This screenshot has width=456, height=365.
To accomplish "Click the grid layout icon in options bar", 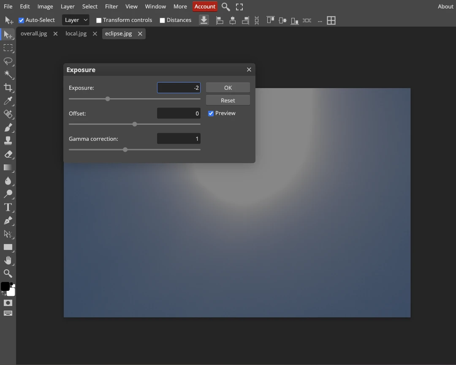I will pyautogui.click(x=331, y=20).
